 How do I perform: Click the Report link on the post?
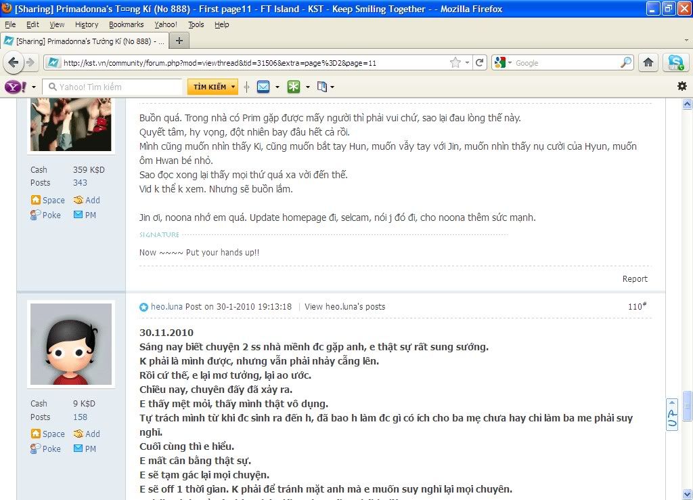pyautogui.click(x=635, y=278)
